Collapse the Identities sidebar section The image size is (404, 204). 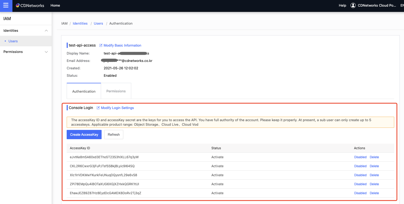pos(46,31)
